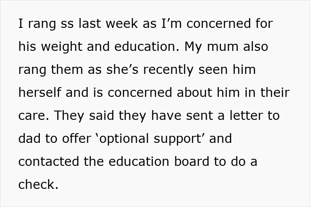Click the word "contacted"
The image size is (310, 207).
[x=50, y=162]
